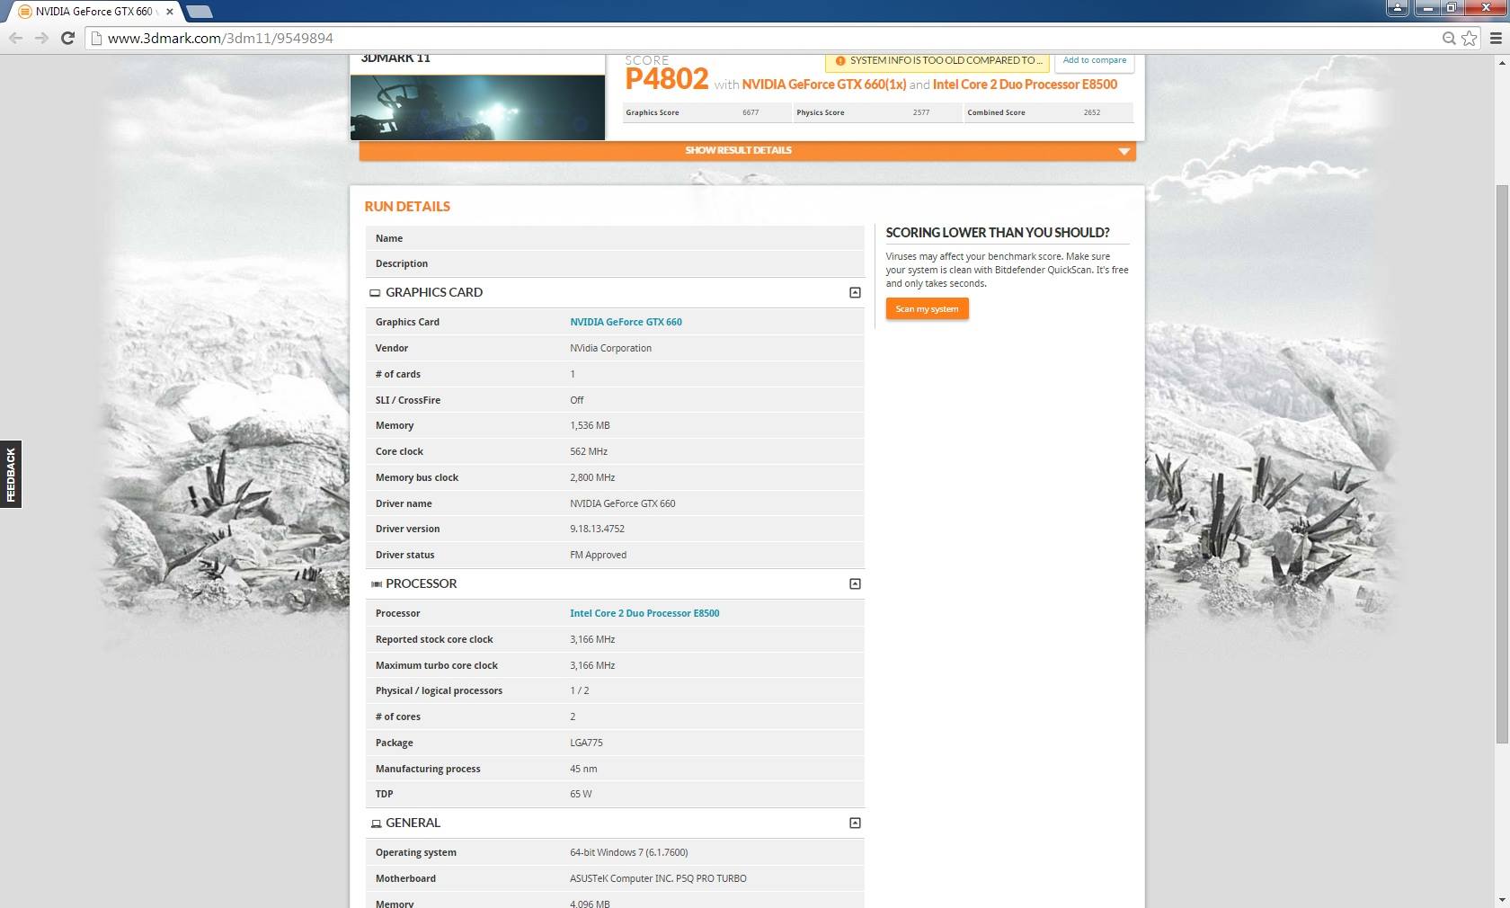Click the Combined Score value 2652
Viewport: 1510px width, 908px height.
pos(1092,112)
